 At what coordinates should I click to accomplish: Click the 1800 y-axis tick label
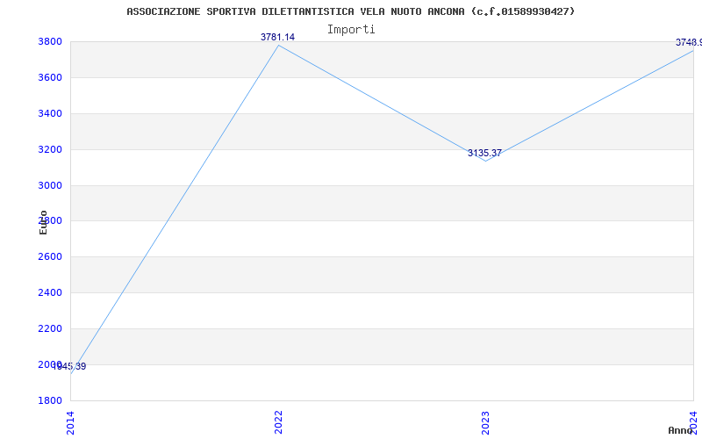pos(49,400)
